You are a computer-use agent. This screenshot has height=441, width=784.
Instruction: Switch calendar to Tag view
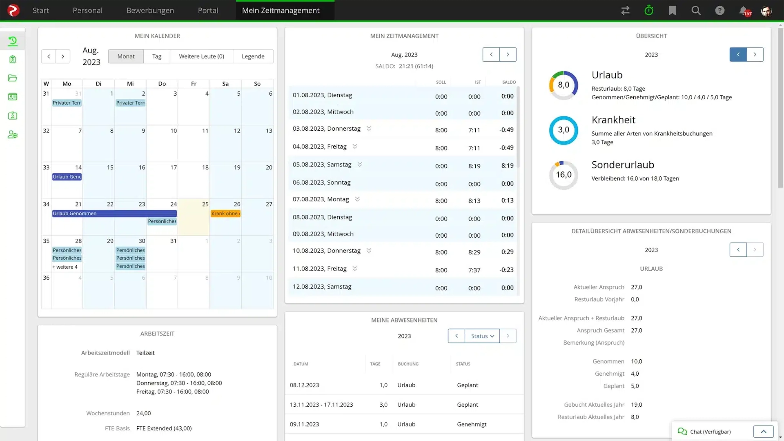pyautogui.click(x=157, y=56)
